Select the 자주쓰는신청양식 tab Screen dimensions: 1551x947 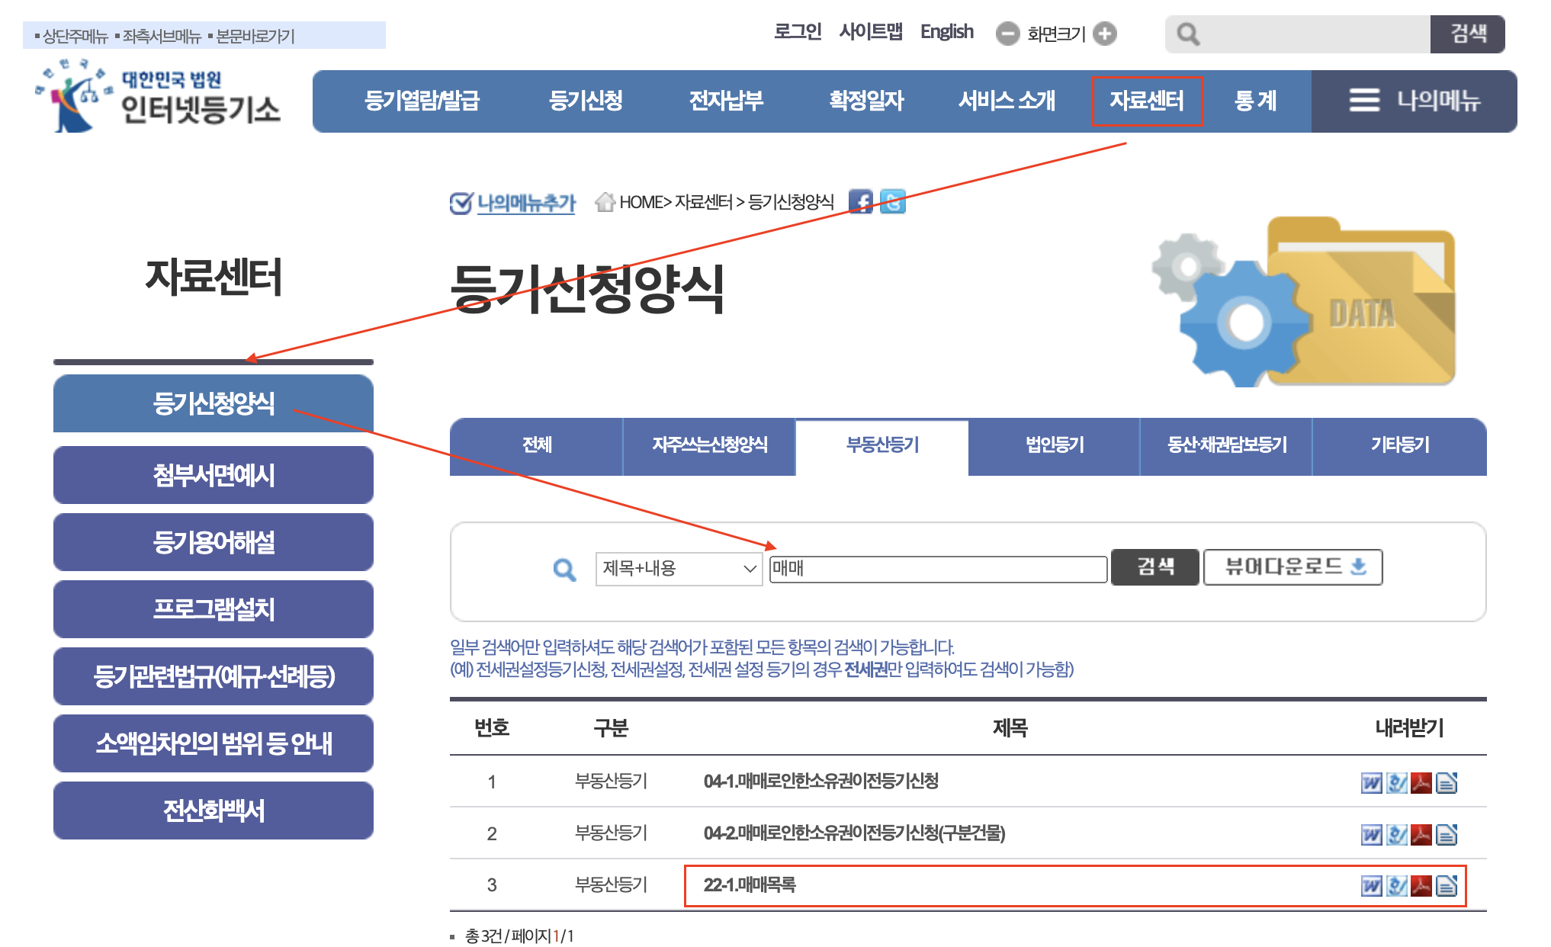coord(709,445)
